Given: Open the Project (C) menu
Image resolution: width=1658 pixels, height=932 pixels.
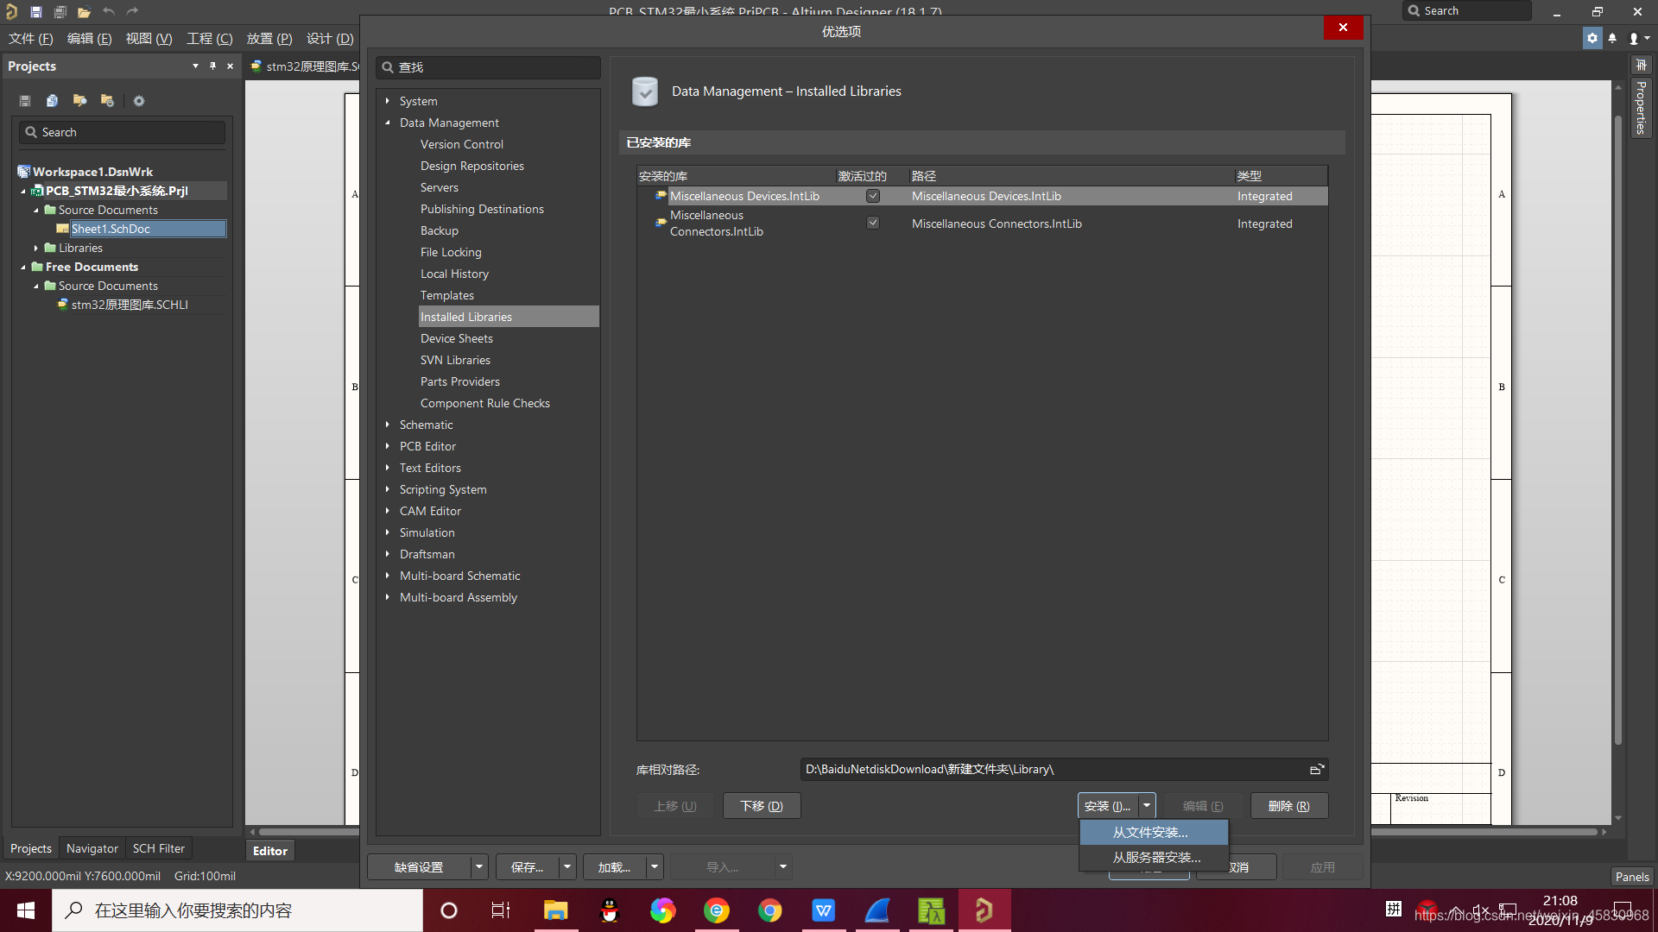Looking at the screenshot, I should (x=210, y=38).
